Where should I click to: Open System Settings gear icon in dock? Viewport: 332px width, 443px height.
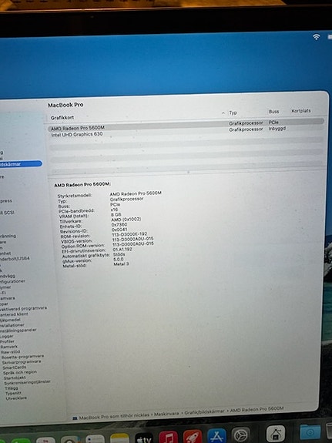pos(241,435)
